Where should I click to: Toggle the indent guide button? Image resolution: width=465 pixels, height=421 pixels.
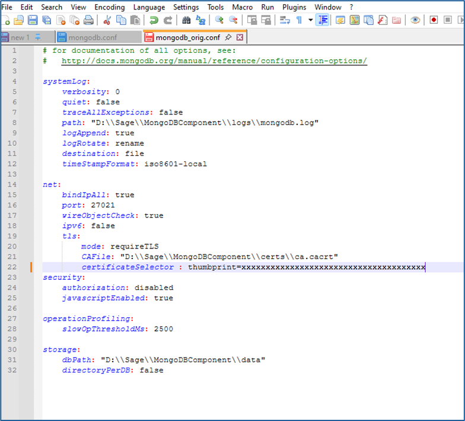(x=323, y=20)
